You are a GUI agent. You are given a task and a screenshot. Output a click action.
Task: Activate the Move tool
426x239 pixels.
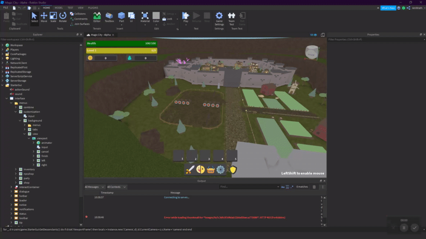pos(44,17)
